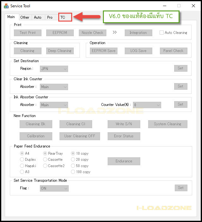The width and height of the screenshot is (202, 222).
Task: Run the Panel Check
Action: 174,51
